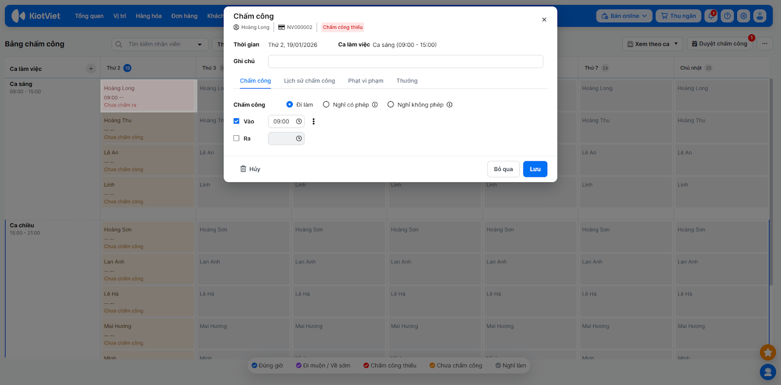
Task: Open the Đơn hàng menu
Action: pos(185,16)
